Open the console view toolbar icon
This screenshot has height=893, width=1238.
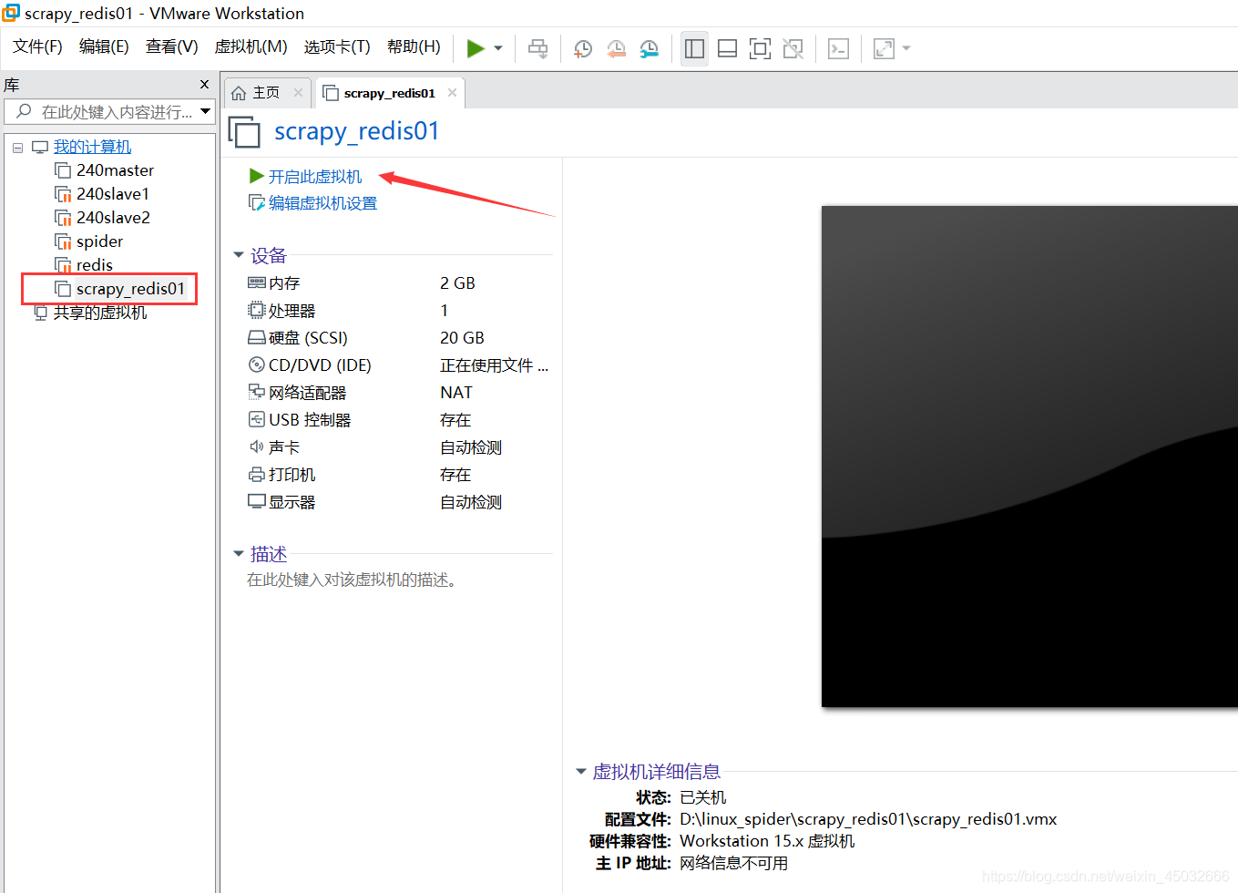839,48
